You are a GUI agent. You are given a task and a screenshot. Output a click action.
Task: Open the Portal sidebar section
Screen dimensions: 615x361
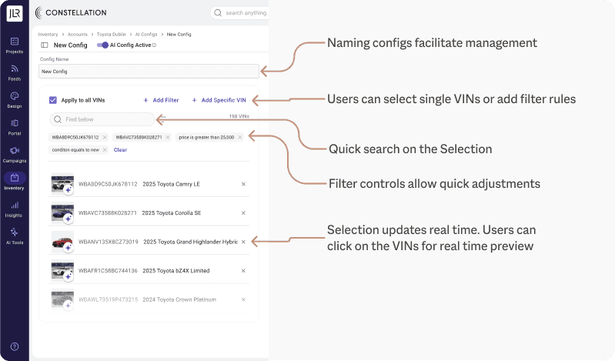[x=14, y=125]
